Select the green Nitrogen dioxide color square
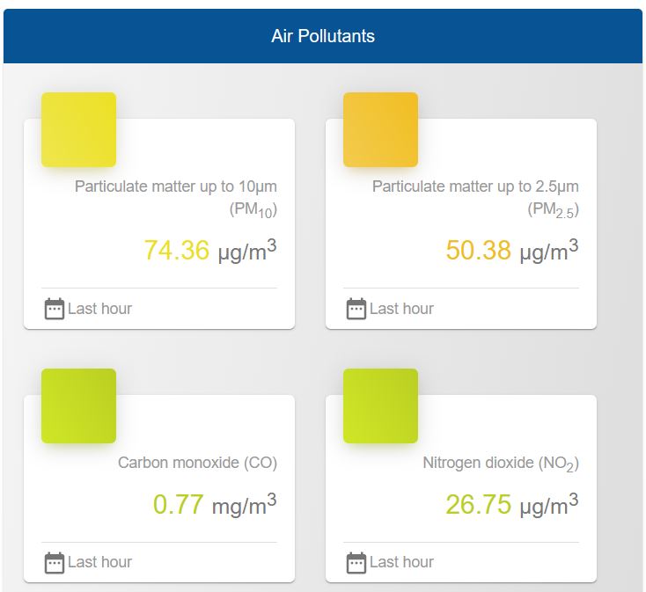 pos(380,406)
